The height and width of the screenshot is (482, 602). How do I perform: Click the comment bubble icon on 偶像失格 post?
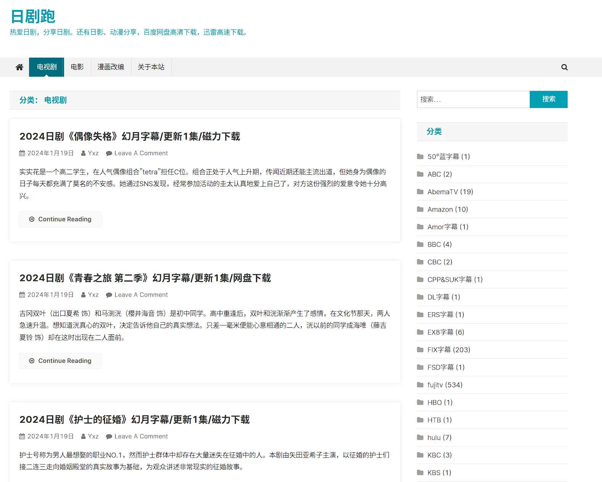[x=109, y=153]
